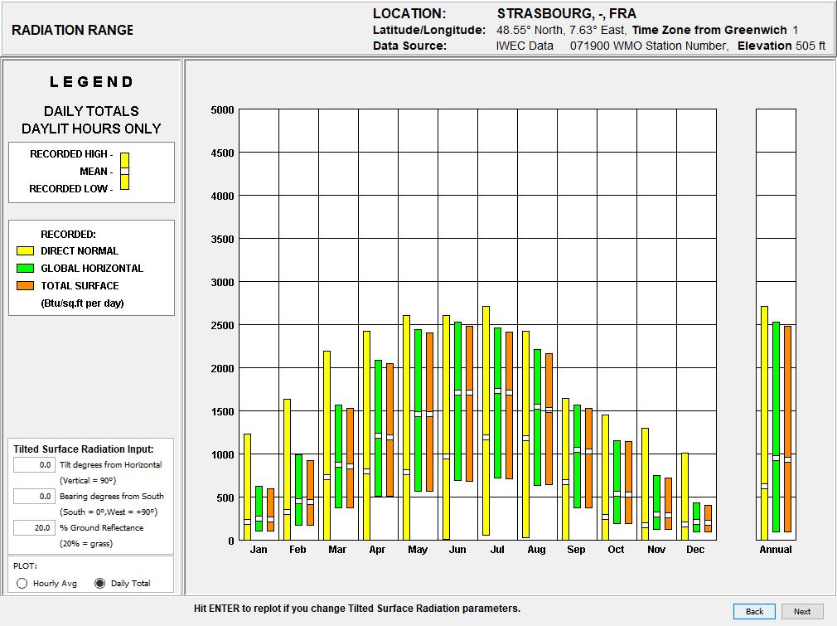Click the Feb month label
Viewport: 837px width, 626px height.
click(298, 549)
